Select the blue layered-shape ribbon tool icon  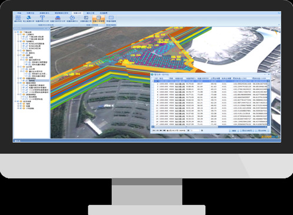click(x=29, y=18)
